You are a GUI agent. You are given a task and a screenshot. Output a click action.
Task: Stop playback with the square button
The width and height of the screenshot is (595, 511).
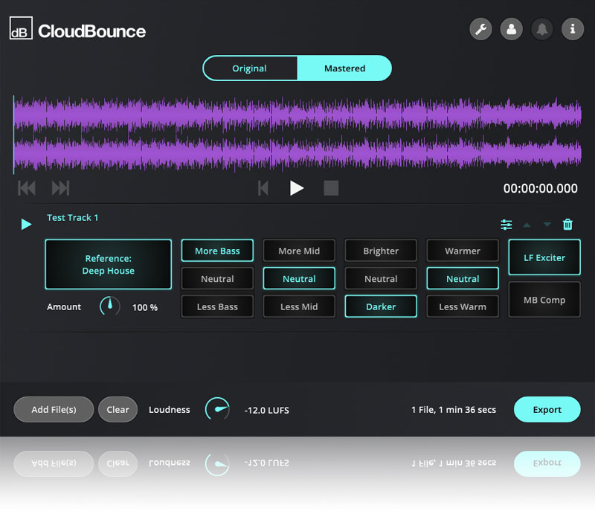(331, 188)
